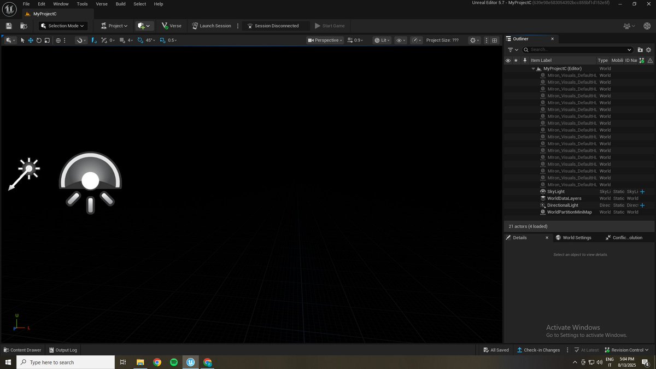
Task: Click the Save current level icon
Action: click(9, 26)
